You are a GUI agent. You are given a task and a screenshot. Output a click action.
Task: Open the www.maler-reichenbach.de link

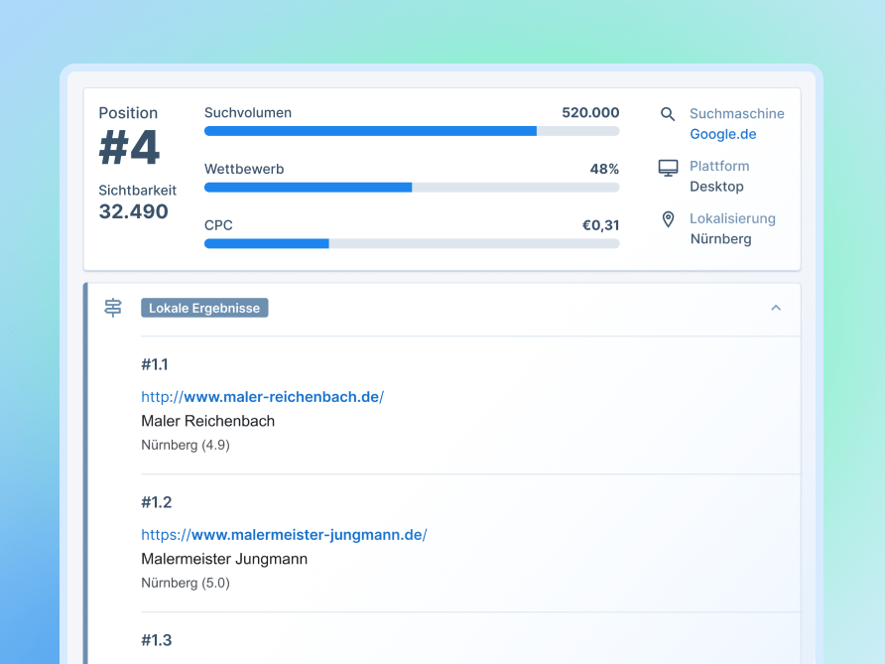coord(263,397)
